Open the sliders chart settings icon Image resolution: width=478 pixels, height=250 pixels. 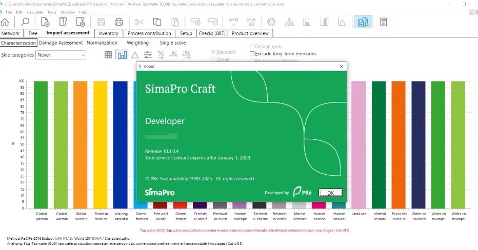click(148, 55)
